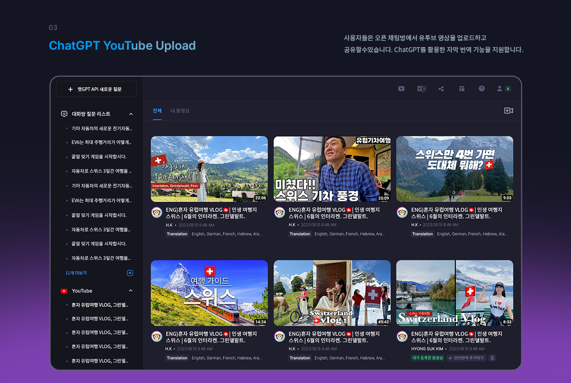Open the Switzerland Vlog thumbnail, 8:33
Viewport: 571px width, 383px height.
pos(454,293)
